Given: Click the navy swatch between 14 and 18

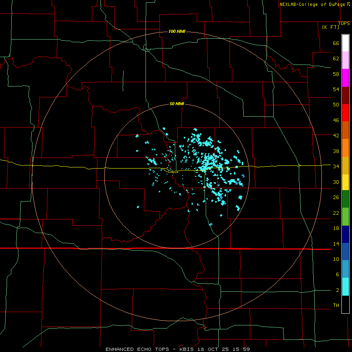Looking at the screenshot, I should click(x=345, y=234).
